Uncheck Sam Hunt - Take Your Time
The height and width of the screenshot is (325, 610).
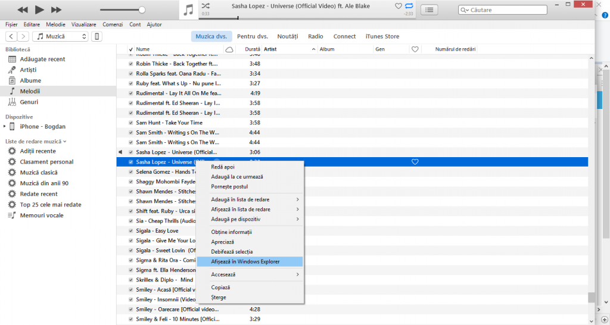[130, 123]
